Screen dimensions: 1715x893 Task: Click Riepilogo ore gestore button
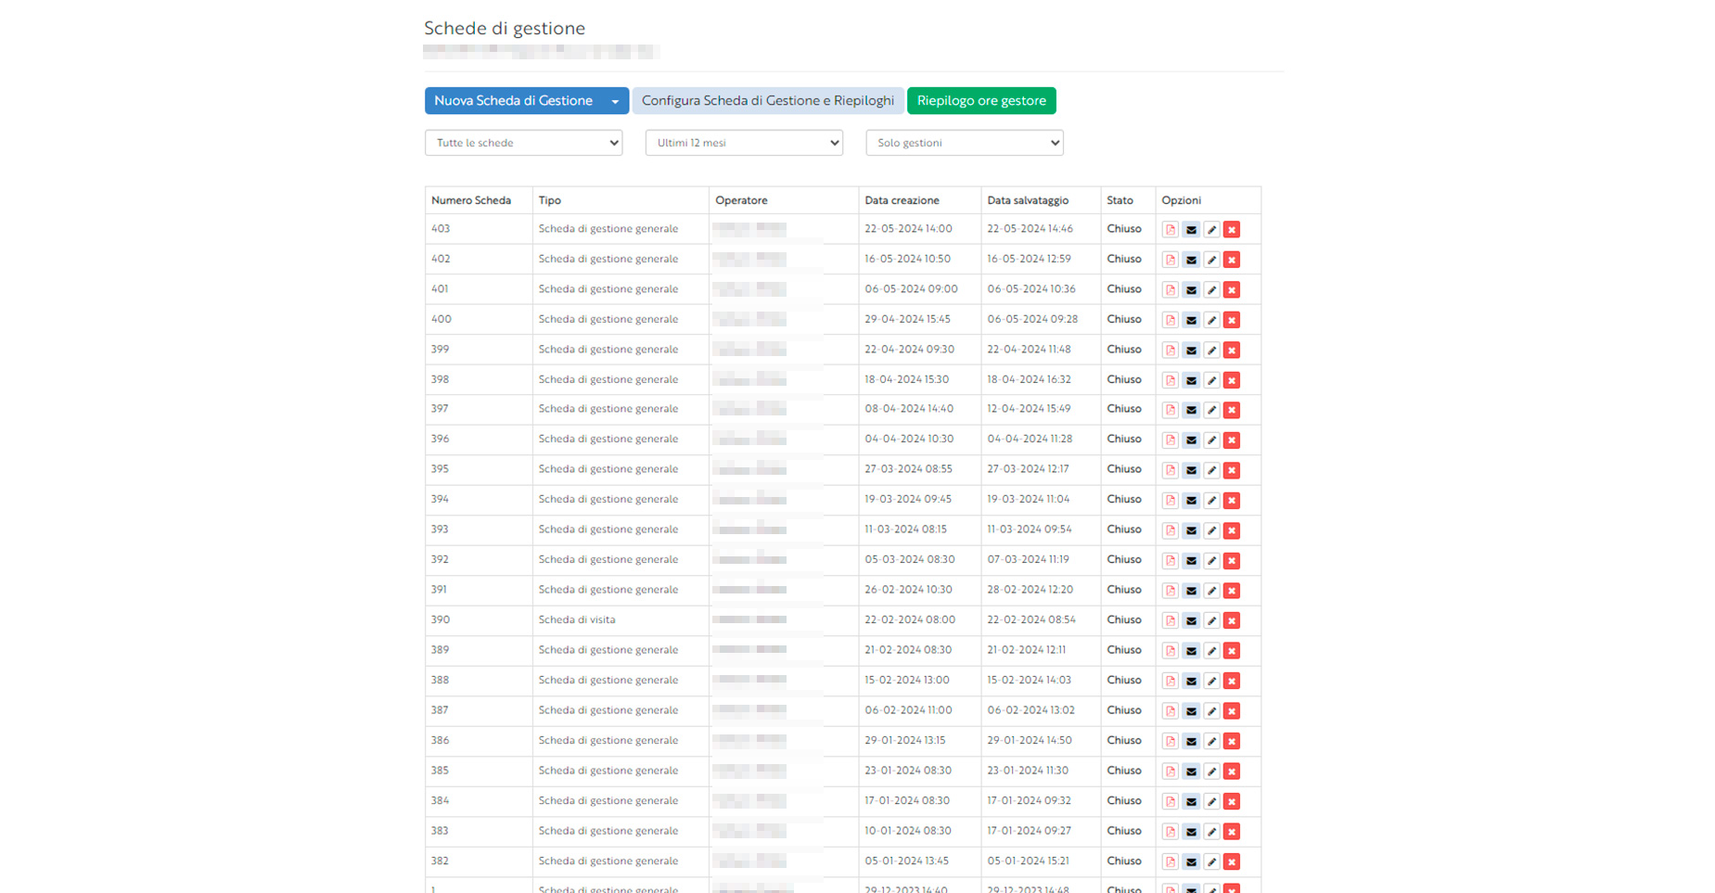(x=981, y=101)
